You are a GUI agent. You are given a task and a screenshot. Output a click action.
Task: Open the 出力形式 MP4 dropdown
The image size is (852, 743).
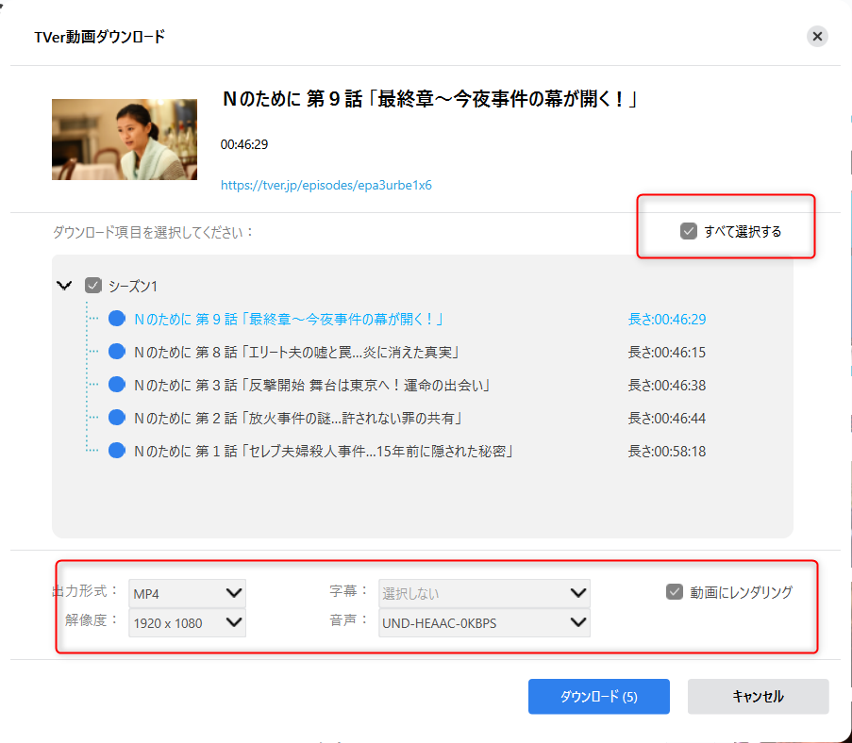pos(187,593)
